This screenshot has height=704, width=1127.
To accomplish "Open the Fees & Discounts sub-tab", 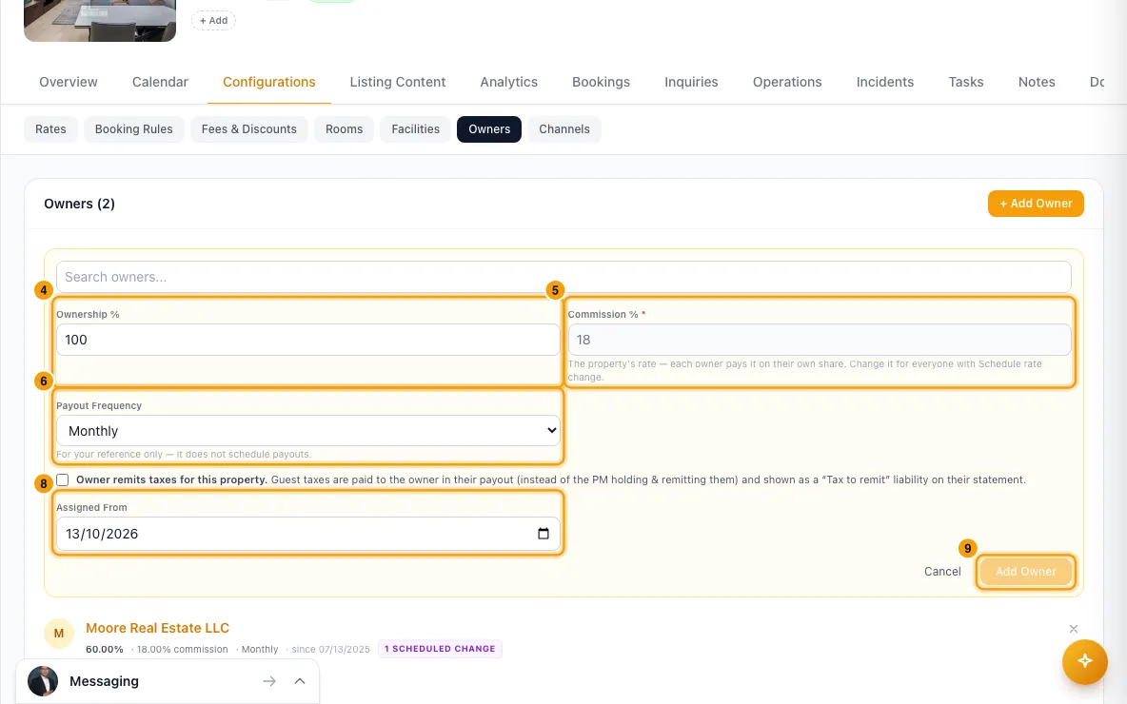I will pyautogui.click(x=248, y=129).
